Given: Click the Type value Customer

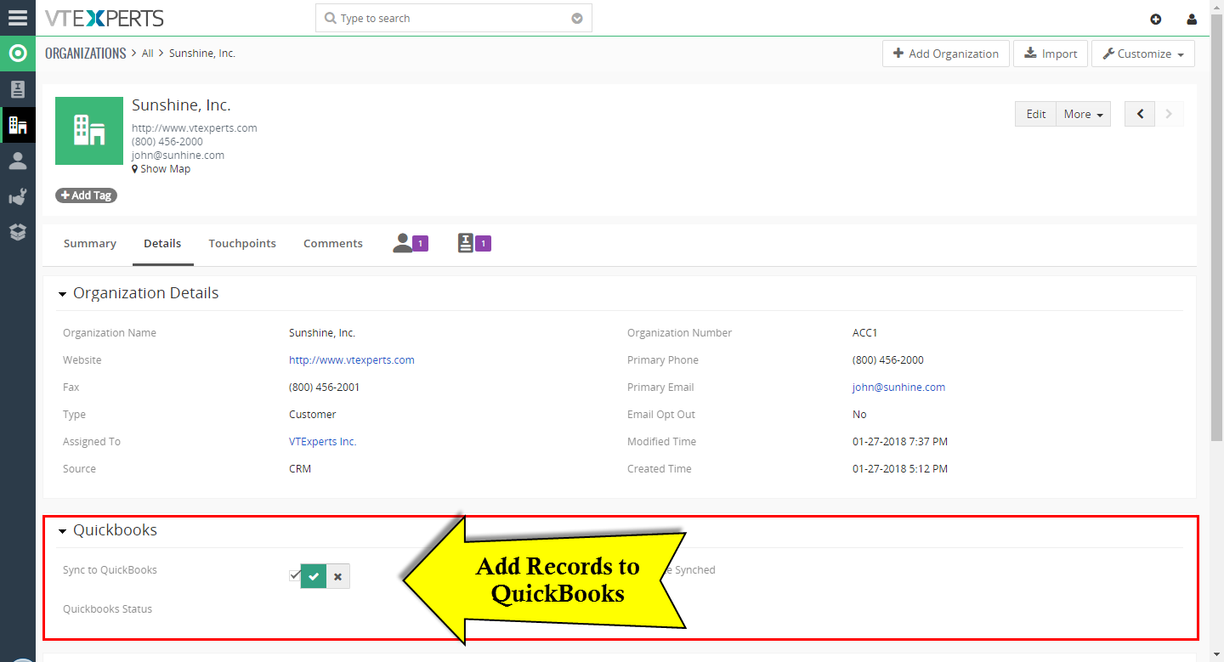Looking at the screenshot, I should [313, 415].
